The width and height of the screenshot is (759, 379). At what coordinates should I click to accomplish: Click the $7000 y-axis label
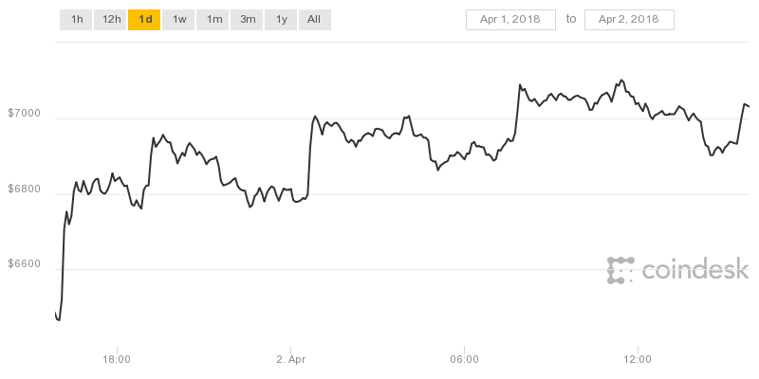pyautogui.click(x=25, y=114)
